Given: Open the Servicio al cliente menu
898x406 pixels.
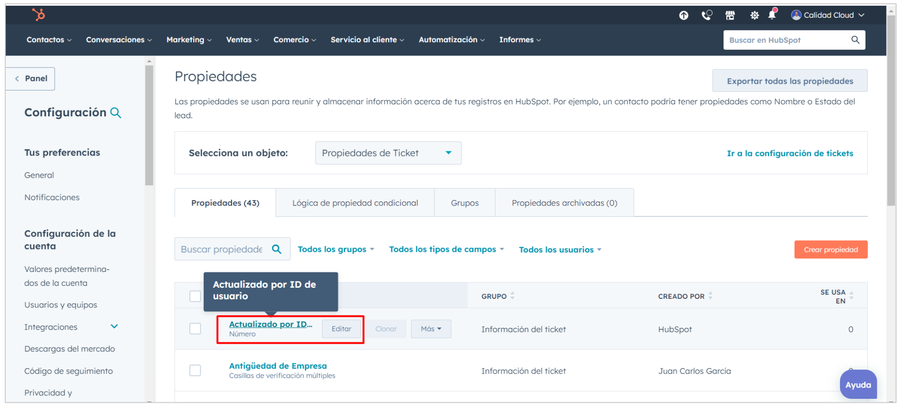Looking at the screenshot, I should click(x=367, y=40).
